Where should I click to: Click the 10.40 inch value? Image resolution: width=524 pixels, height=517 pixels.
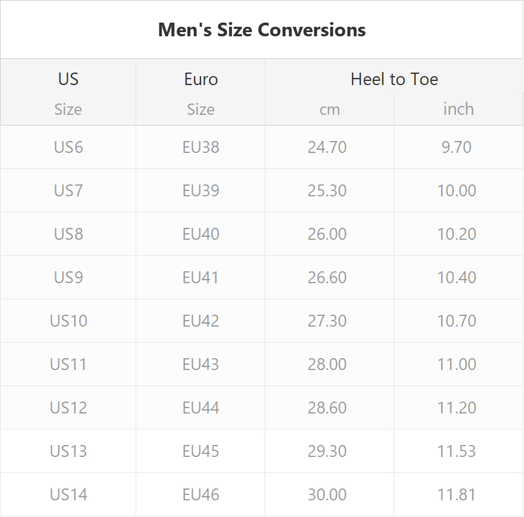(457, 277)
